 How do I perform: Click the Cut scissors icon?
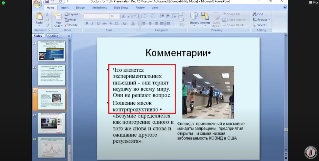[x=47, y=14]
